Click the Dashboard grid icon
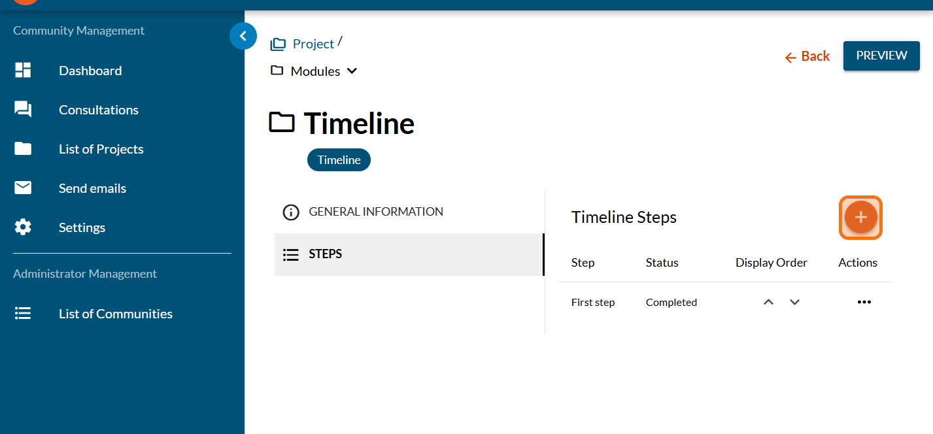The image size is (933, 434). point(23,71)
